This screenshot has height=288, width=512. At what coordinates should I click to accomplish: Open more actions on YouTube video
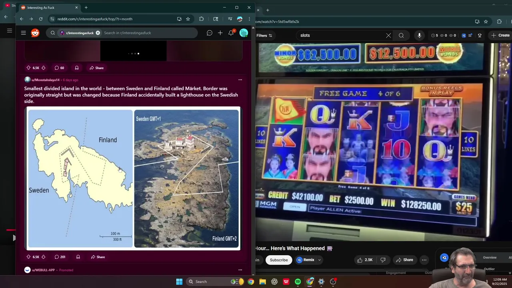tap(424, 260)
